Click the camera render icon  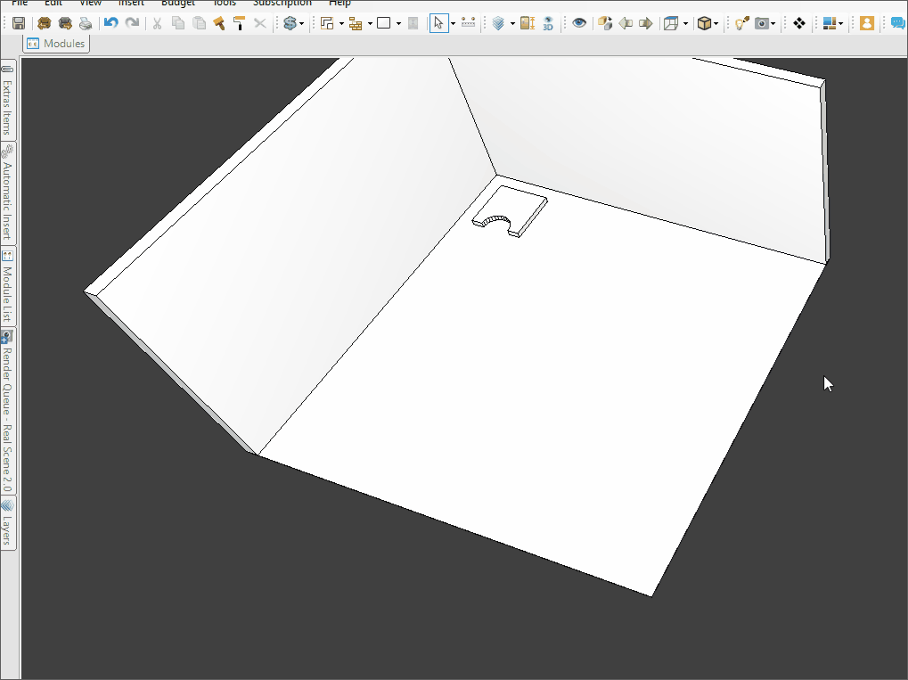(762, 23)
